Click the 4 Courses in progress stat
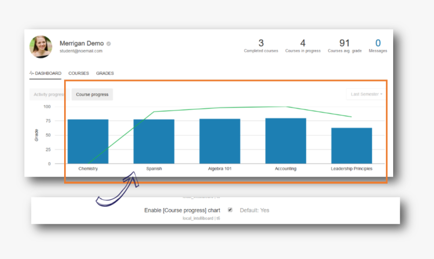The height and width of the screenshot is (259, 434). (303, 46)
